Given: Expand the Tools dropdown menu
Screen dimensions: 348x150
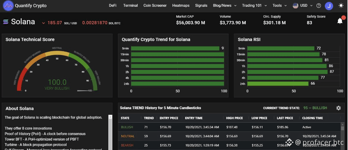Looking at the screenshot, I should pyautogui.click(x=280, y=6).
